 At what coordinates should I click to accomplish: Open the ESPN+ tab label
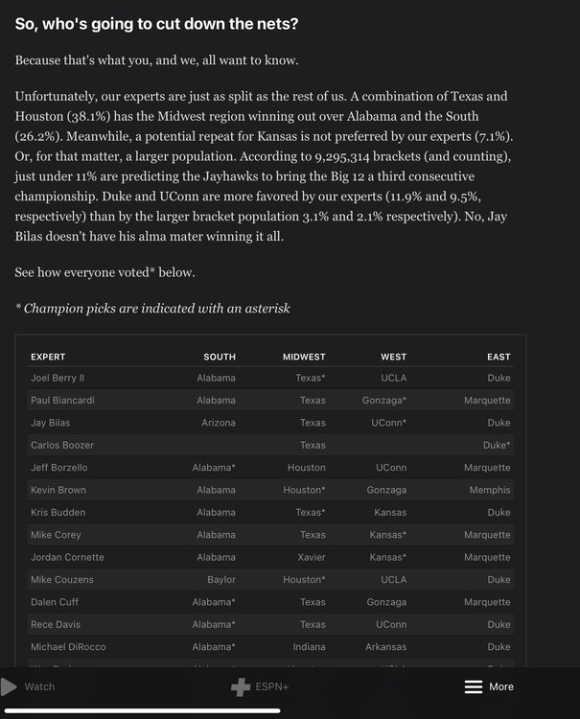272,686
